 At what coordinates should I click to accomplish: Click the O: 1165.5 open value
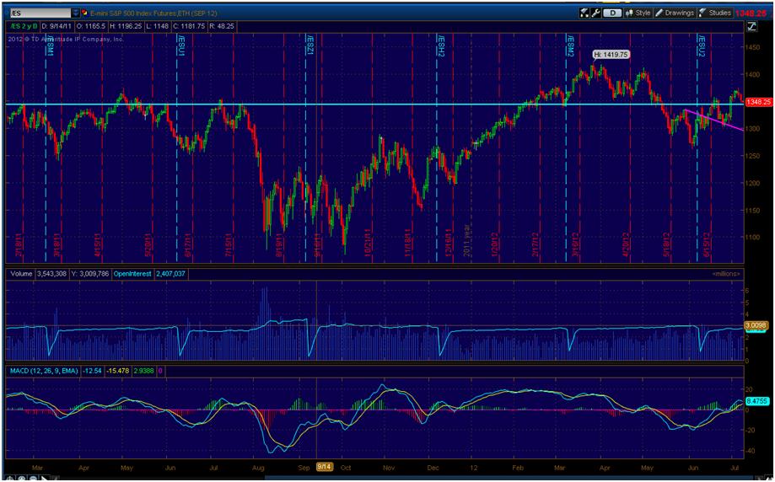[x=91, y=26]
